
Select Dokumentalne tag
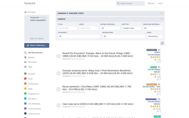point(34,109)
